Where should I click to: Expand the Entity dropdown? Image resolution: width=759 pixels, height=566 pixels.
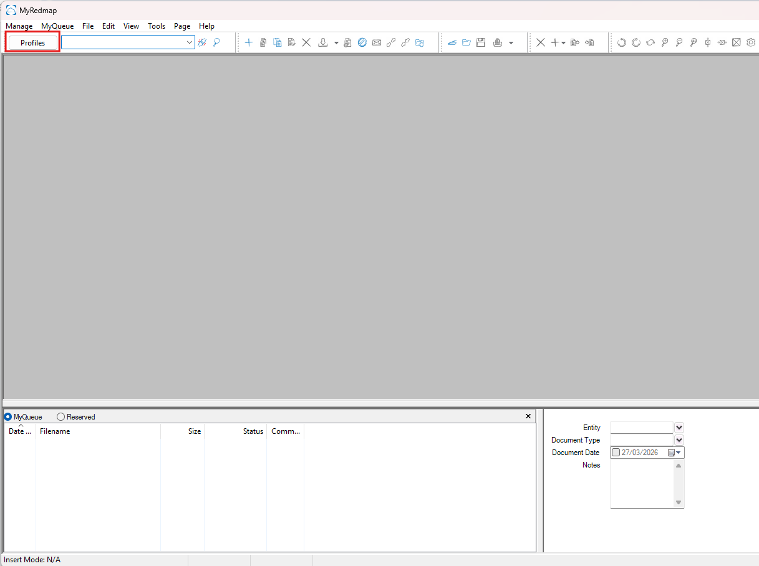click(x=679, y=428)
